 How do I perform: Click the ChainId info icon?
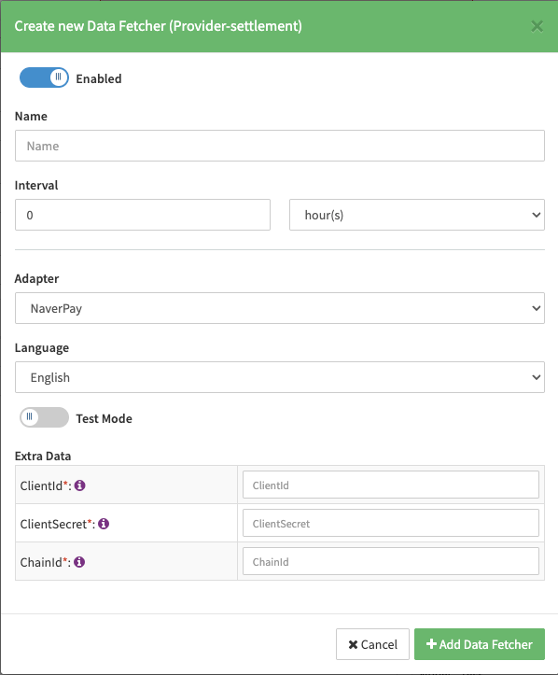point(79,562)
